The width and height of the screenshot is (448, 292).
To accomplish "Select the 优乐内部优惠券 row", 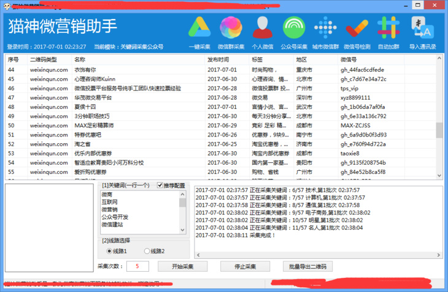I will (220, 153).
